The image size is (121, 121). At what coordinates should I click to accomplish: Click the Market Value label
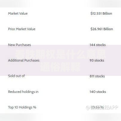[x=18, y=13]
